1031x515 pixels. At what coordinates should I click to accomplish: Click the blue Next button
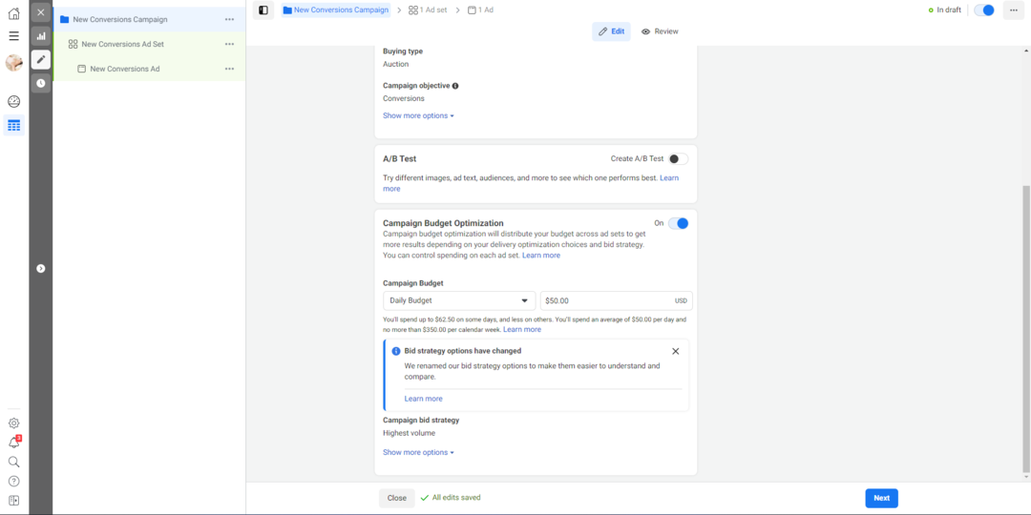881,498
